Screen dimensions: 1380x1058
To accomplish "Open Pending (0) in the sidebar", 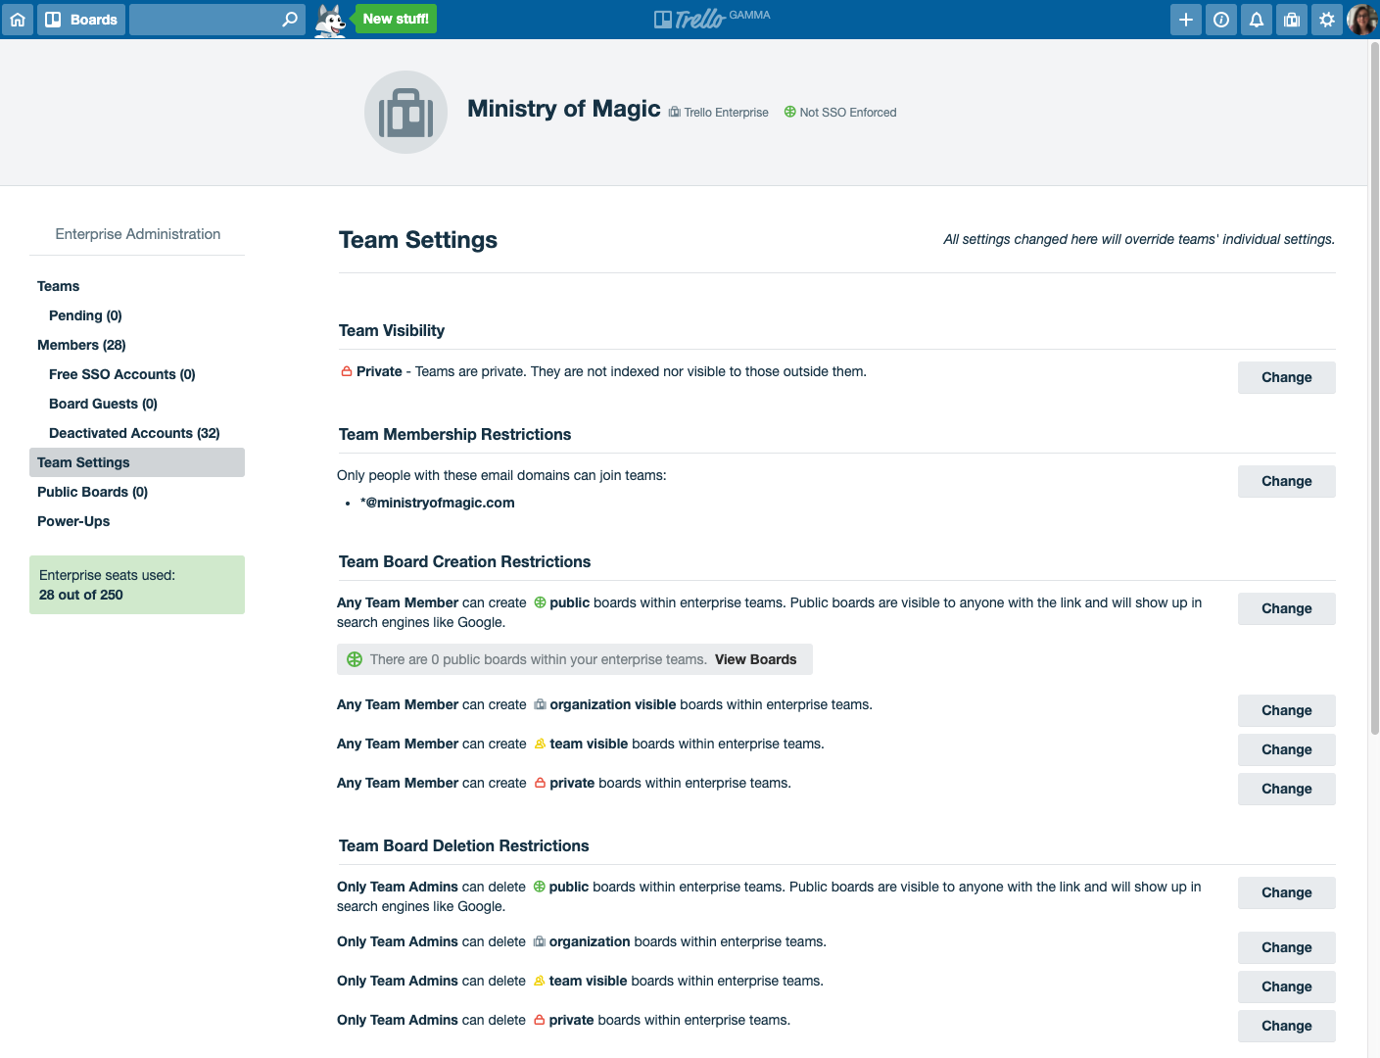I will tap(85, 315).
